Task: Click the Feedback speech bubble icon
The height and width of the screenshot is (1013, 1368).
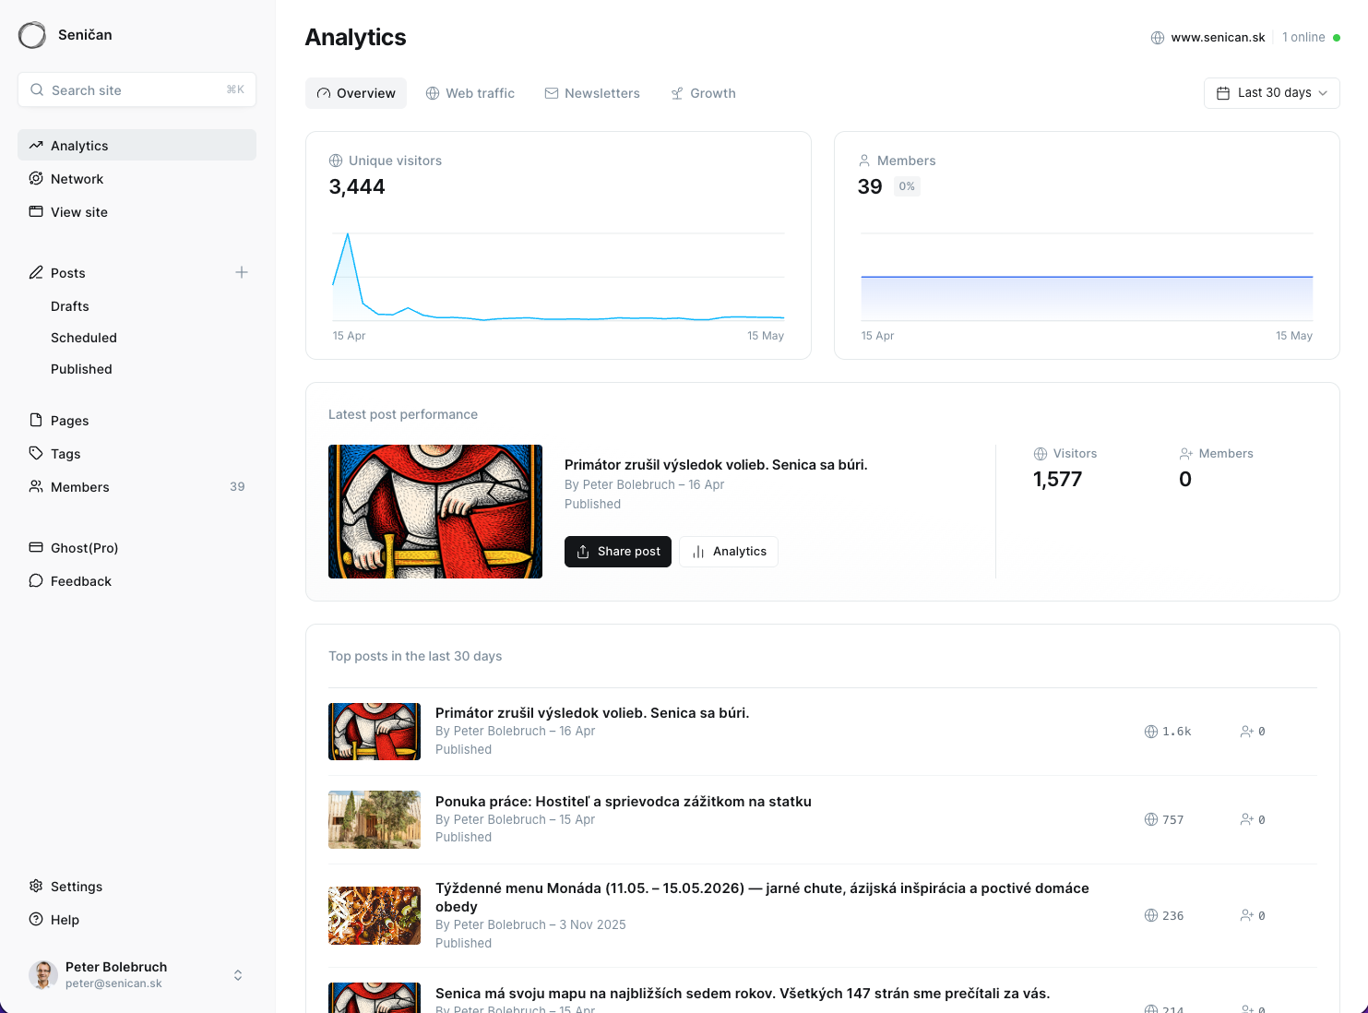Action: point(36,580)
